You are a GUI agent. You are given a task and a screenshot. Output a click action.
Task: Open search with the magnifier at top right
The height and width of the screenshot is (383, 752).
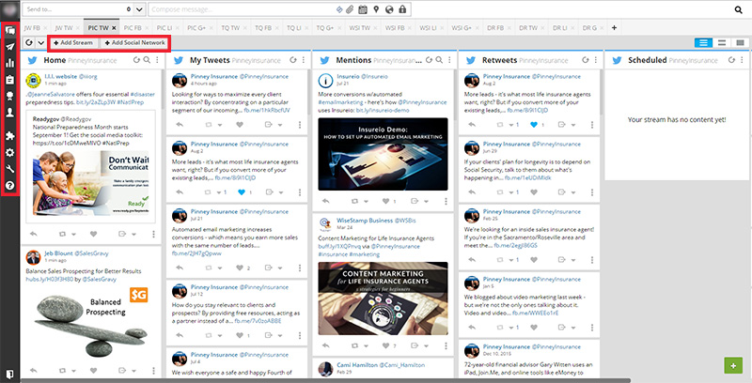739,9
